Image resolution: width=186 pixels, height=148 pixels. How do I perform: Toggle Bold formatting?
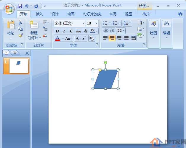pyautogui.click(x=57, y=31)
